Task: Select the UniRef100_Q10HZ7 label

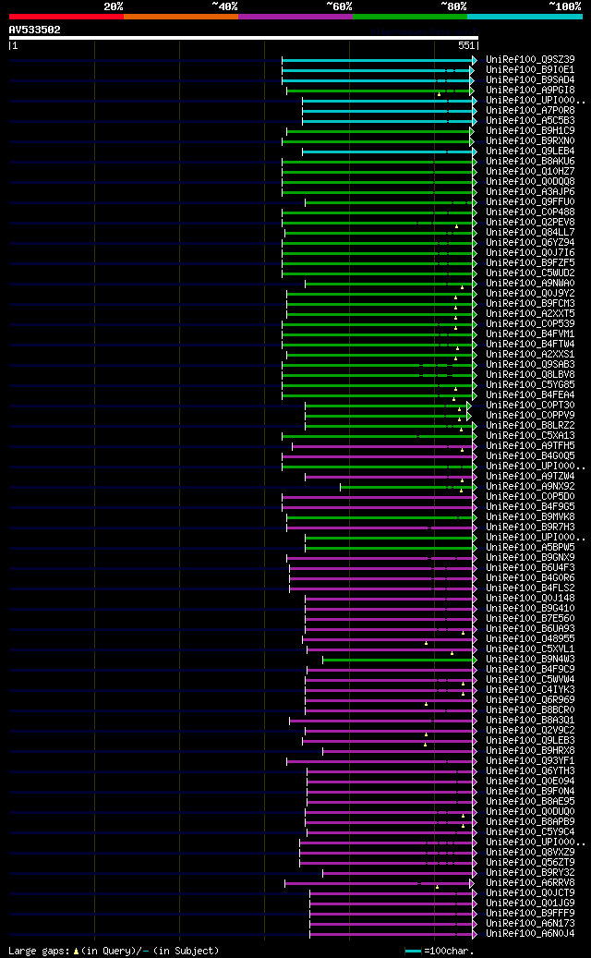Action: coord(530,172)
